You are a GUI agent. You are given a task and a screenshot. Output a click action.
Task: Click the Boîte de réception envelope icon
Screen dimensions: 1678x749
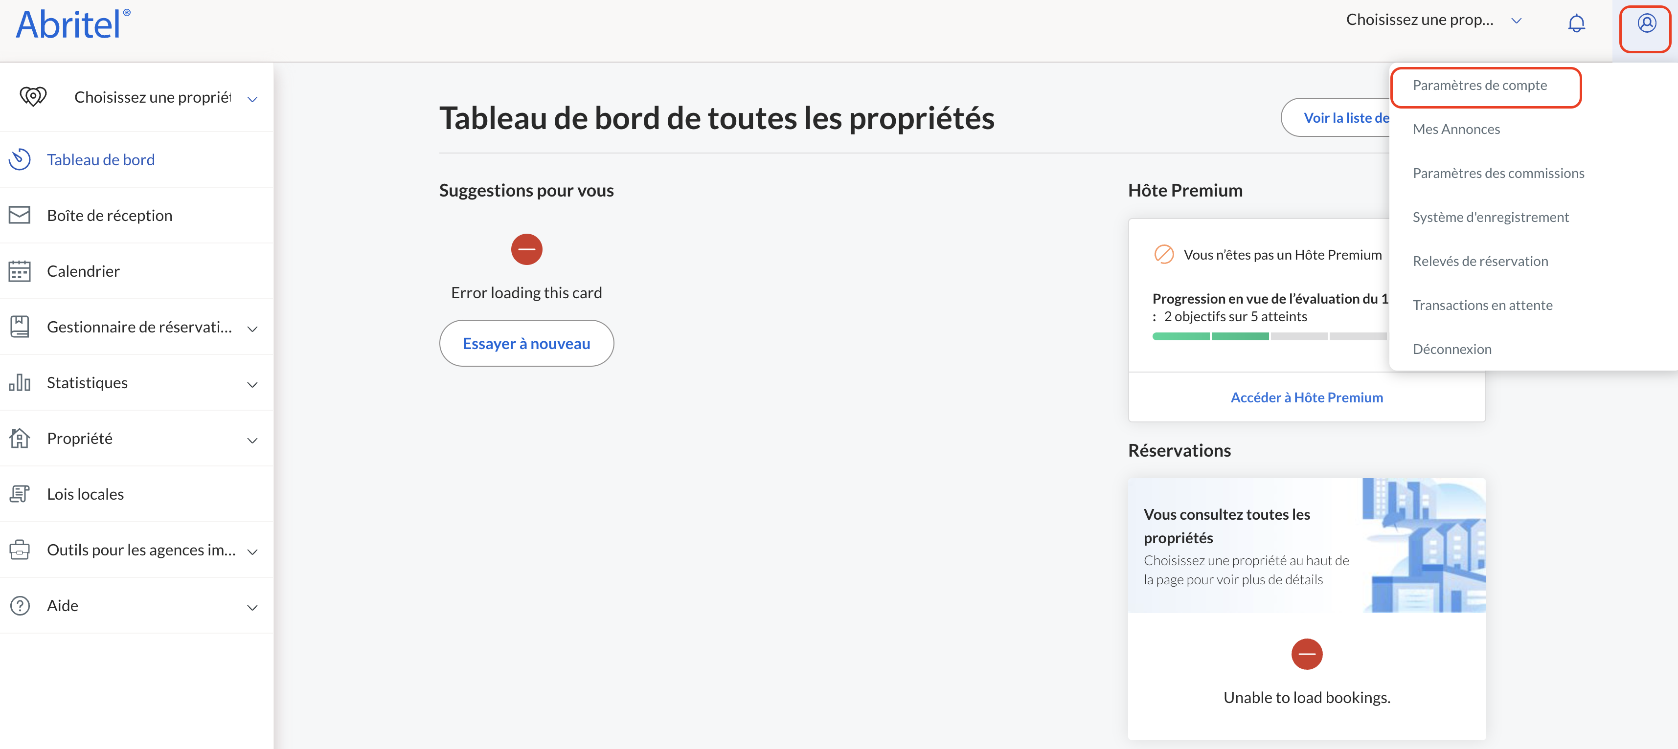coord(20,216)
